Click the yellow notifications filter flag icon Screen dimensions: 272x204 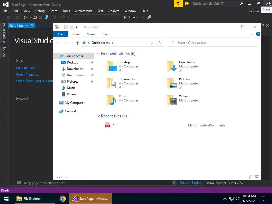tap(178, 3)
